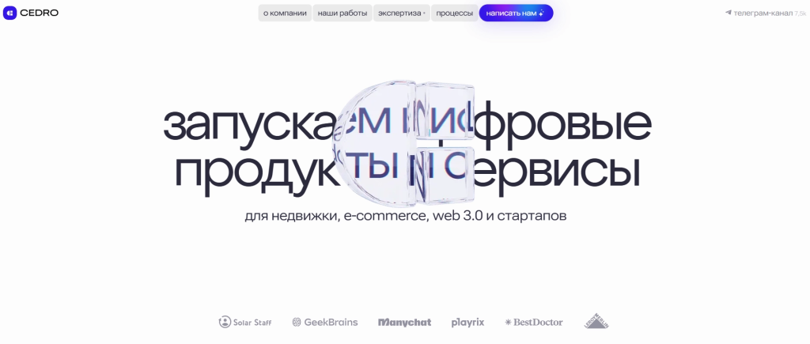Go to «наши работы» section
The height and width of the screenshot is (344, 810).
[x=343, y=13]
